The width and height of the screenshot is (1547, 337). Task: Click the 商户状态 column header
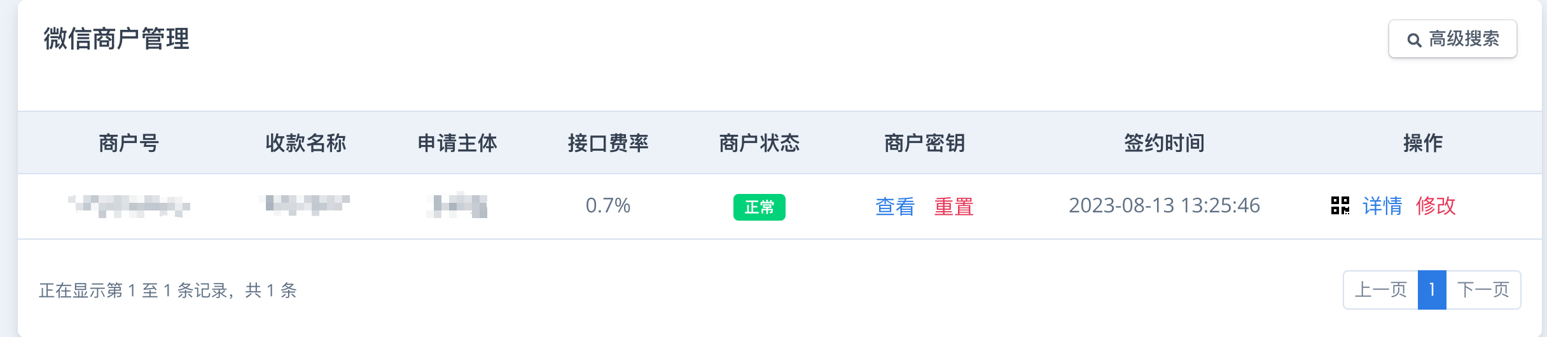760,143
